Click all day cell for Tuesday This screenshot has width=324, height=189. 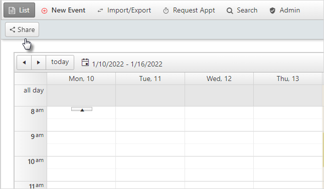(x=150, y=95)
